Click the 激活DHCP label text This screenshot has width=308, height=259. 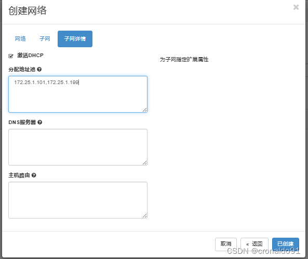(x=30, y=56)
